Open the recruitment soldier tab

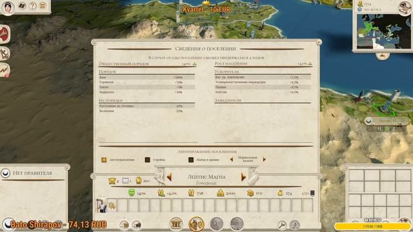[x=196, y=224]
